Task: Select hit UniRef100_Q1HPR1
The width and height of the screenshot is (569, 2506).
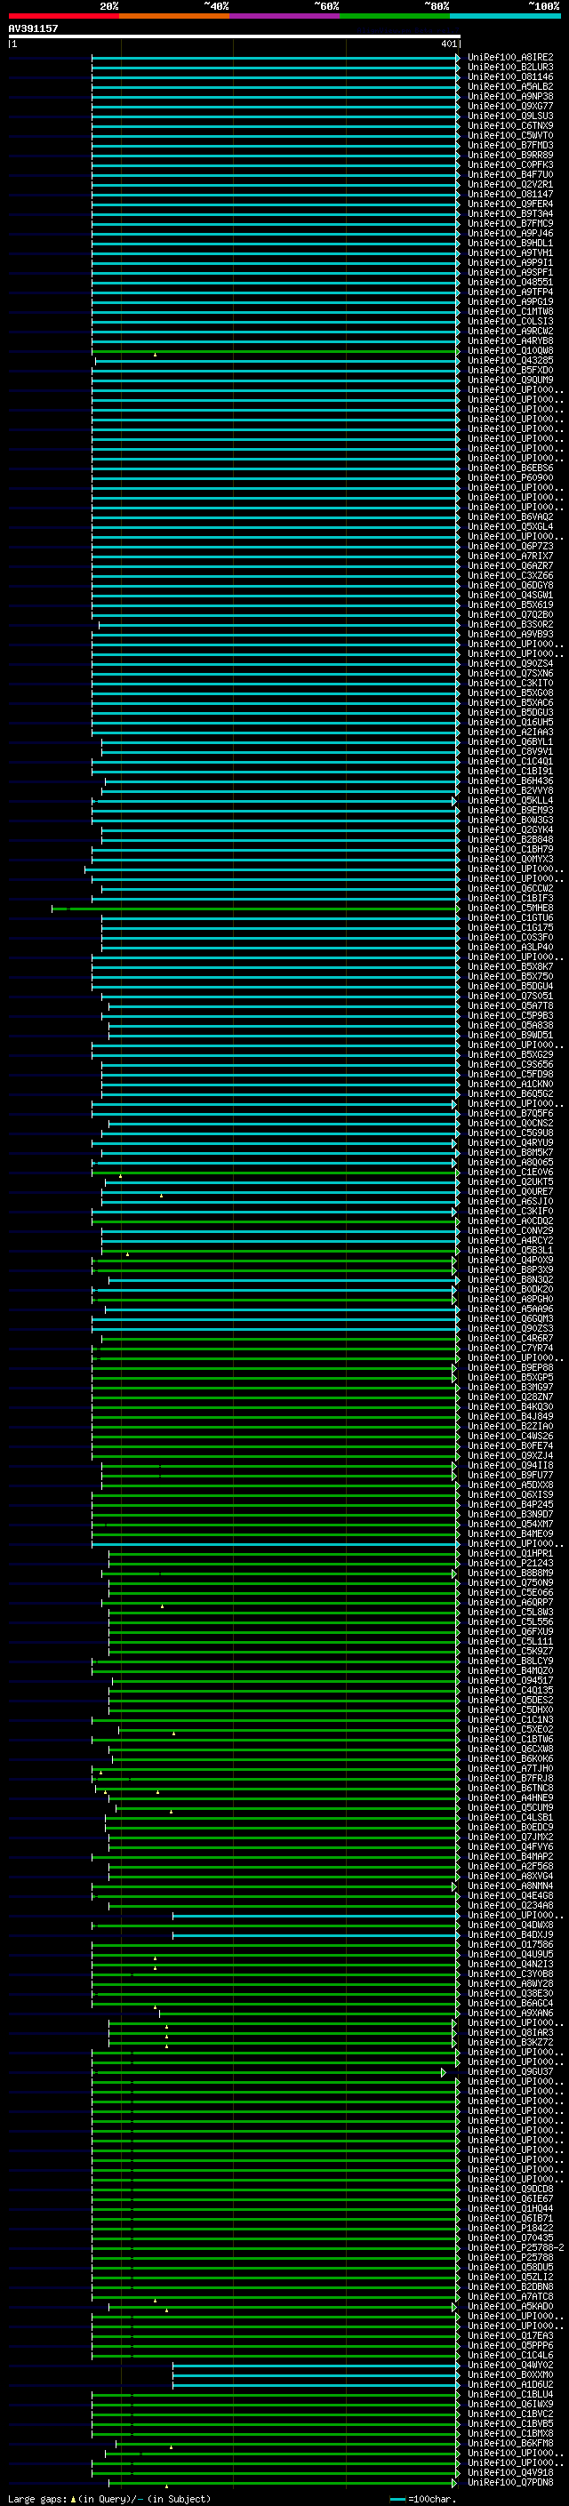Action: point(509,1553)
